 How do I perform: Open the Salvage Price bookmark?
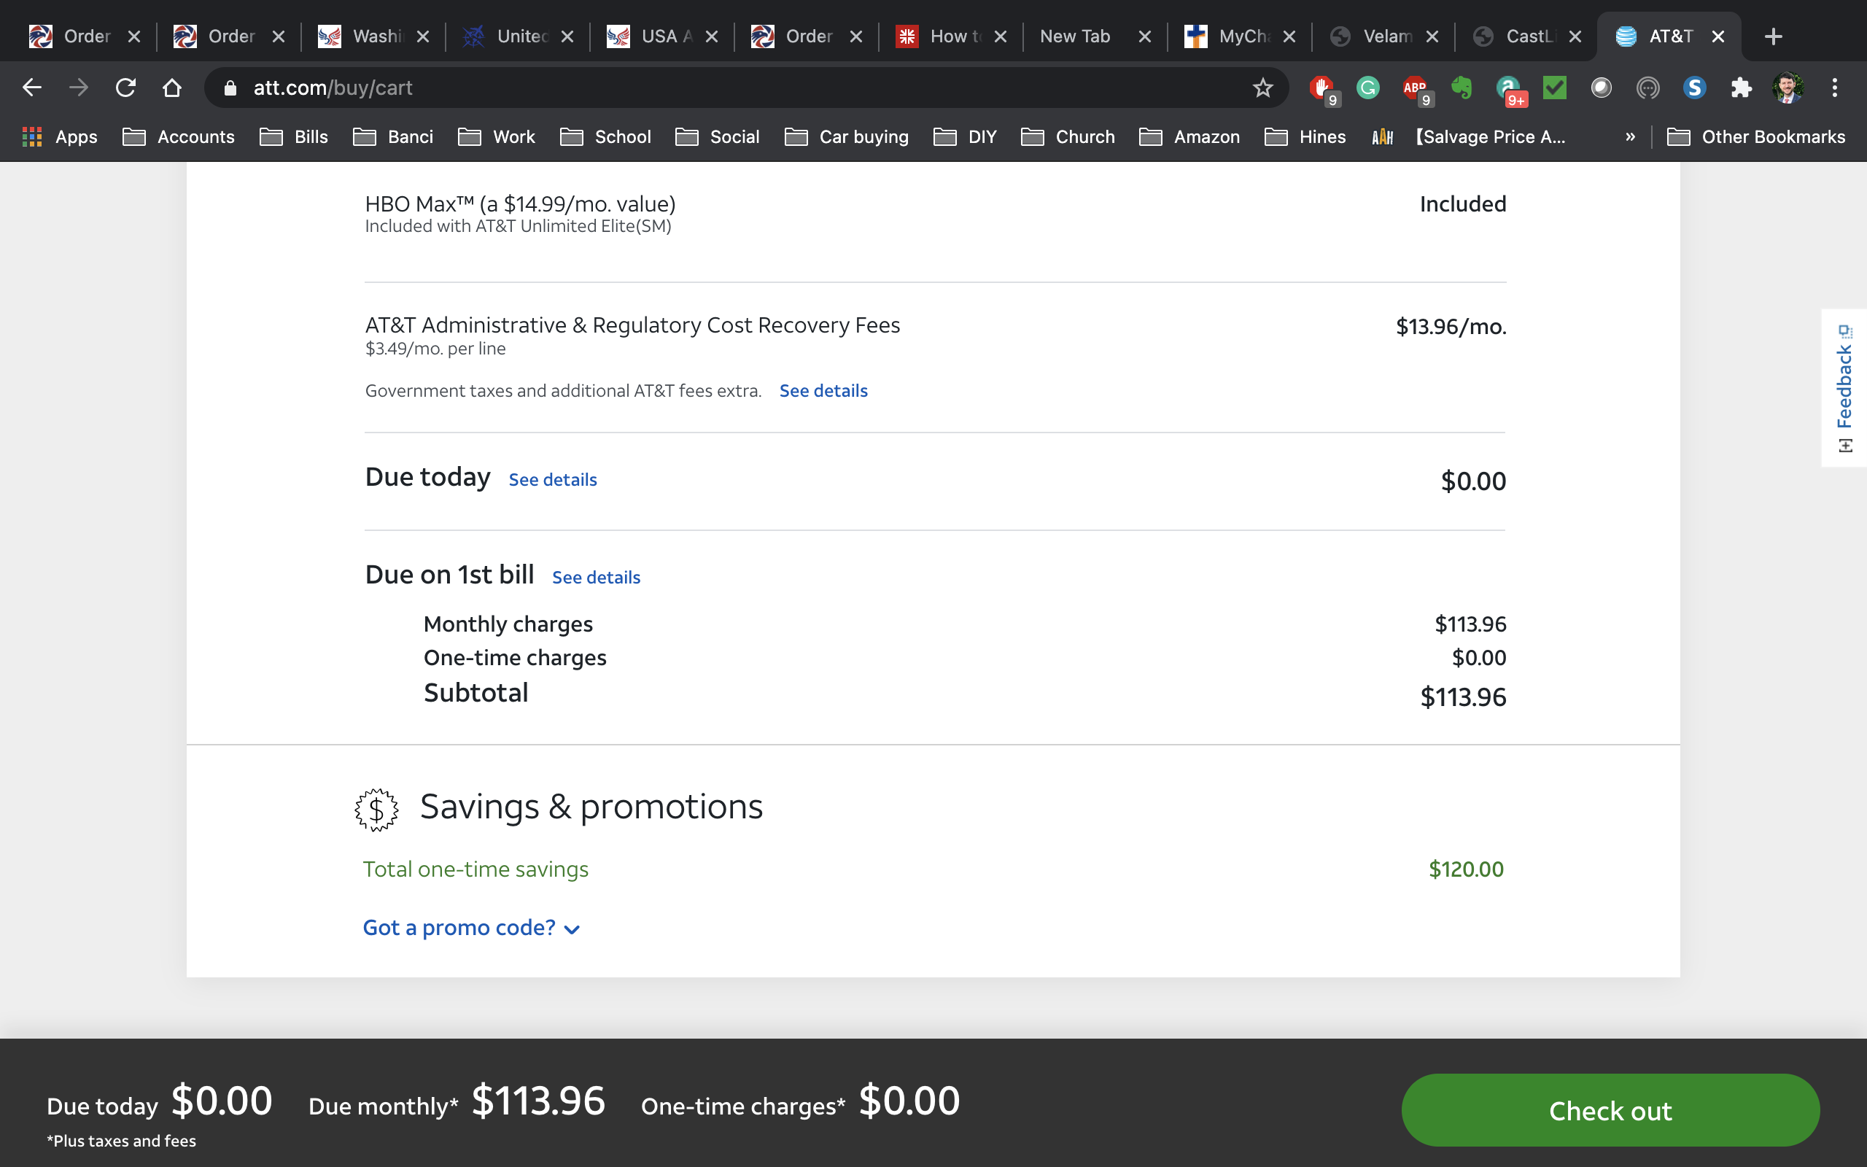coord(1468,136)
